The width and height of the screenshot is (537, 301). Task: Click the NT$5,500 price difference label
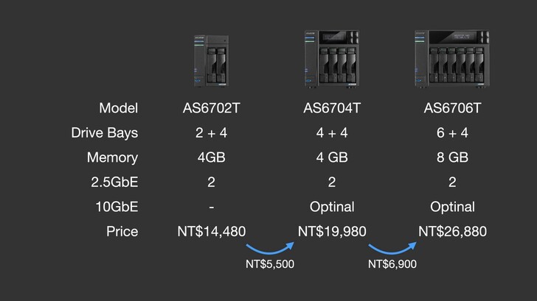pyautogui.click(x=269, y=263)
